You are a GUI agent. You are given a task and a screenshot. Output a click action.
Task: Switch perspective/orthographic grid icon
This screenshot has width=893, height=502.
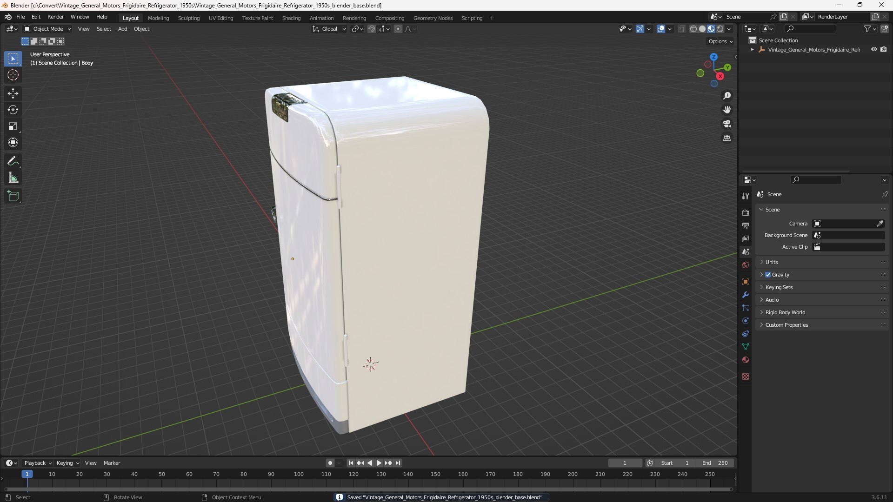coord(727,138)
